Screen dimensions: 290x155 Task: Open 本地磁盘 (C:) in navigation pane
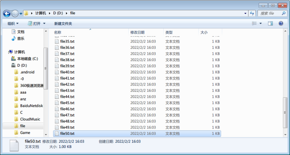pos(28,59)
